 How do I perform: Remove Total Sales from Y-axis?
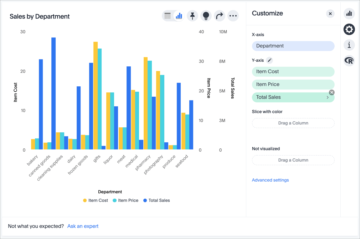(x=331, y=92)
